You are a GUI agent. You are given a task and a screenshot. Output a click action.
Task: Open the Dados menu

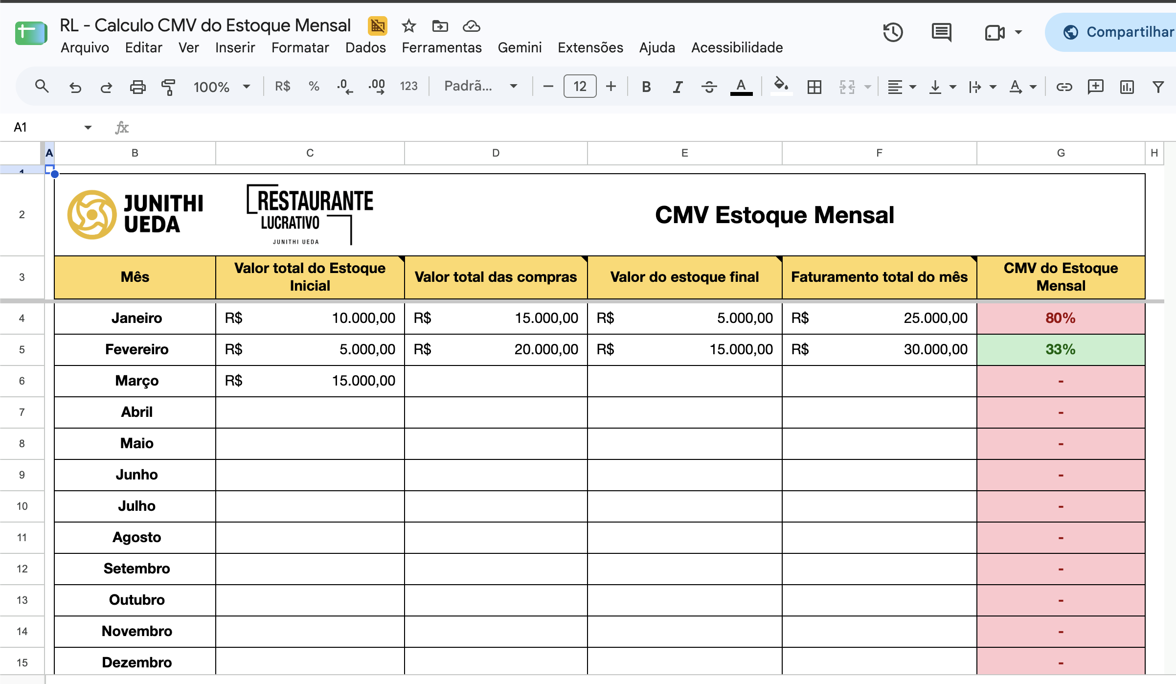(x=365, y=47)
